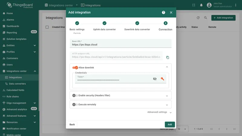Image resolution: width=242 pixels, height=136 pixels.
Task: Click the Base URL input field
Action: (x=120, y=43)
